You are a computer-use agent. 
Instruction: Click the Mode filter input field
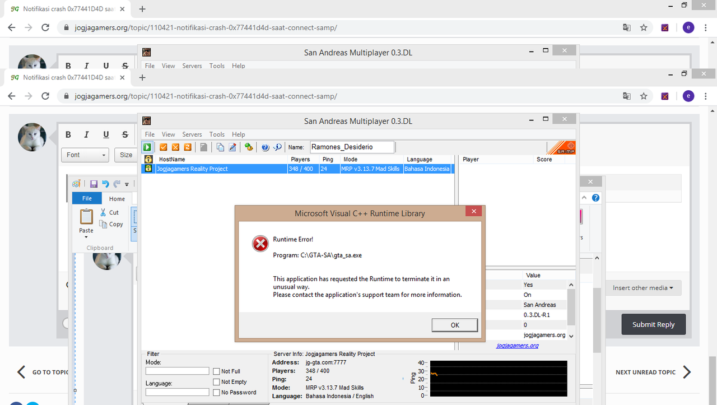tap(177, 371)
